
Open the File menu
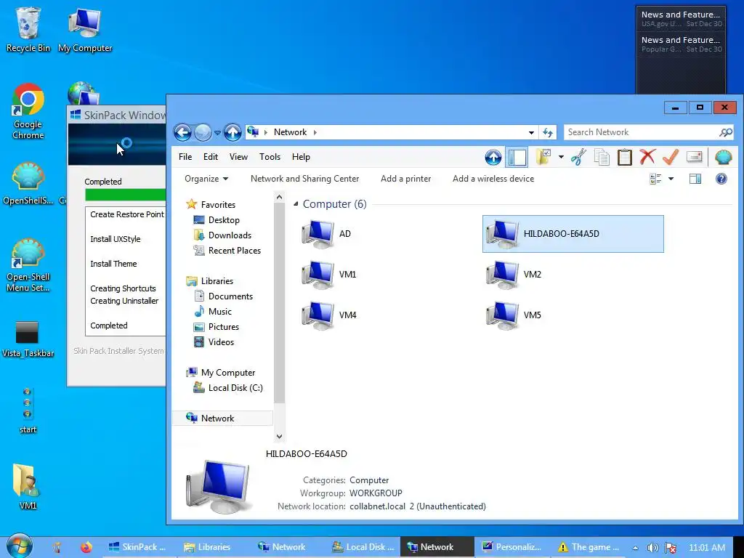click(185, 157)
